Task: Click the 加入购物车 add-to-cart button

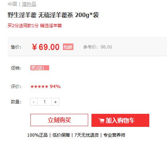Action: click(x=120, y=120)
